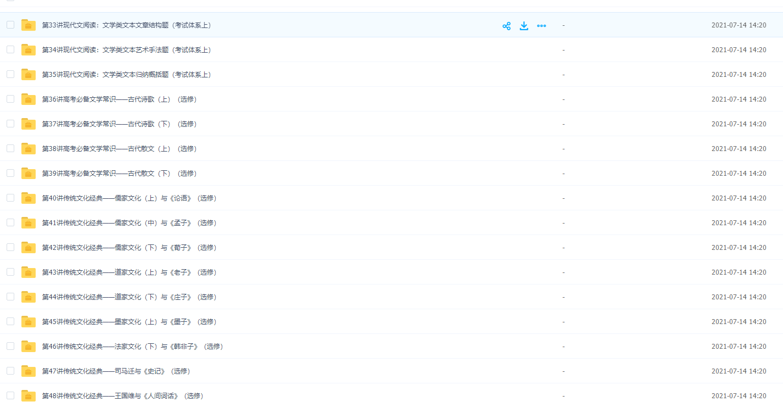This screenshot has width=783, height=407.
Task: Click the folder icon beside 第48讲《人间词话》
Action: coord(29,396)
